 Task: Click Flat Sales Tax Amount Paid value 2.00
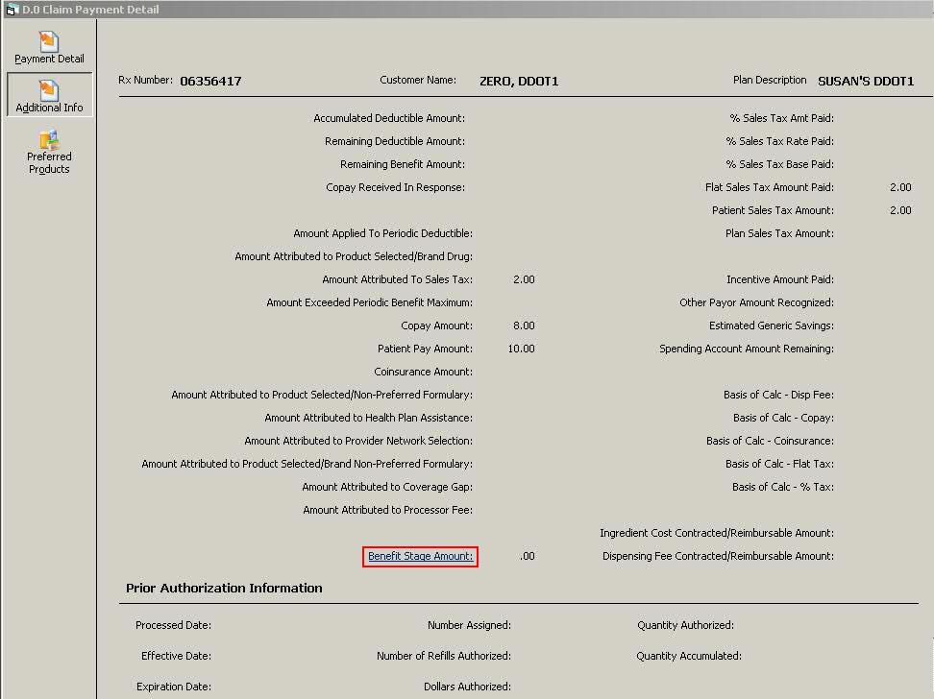pyautogui.click(x=900, y=187)
